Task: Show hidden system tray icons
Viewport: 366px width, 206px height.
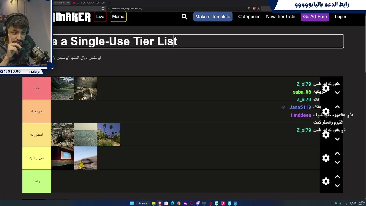Action: (x=331, y=203)
